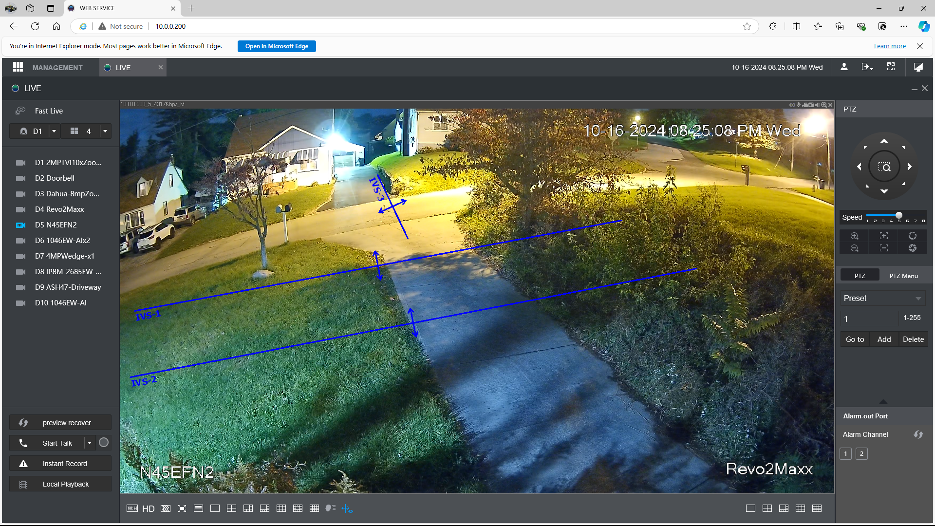Pan camera right with PTZ arrow

click(x=909, y=167)
